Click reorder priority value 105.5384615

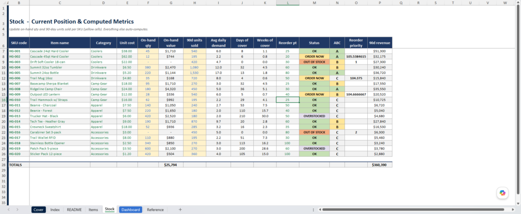[x=356, y=57]
